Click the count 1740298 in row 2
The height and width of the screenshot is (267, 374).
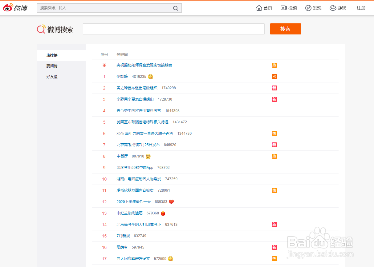pos(169,88)
